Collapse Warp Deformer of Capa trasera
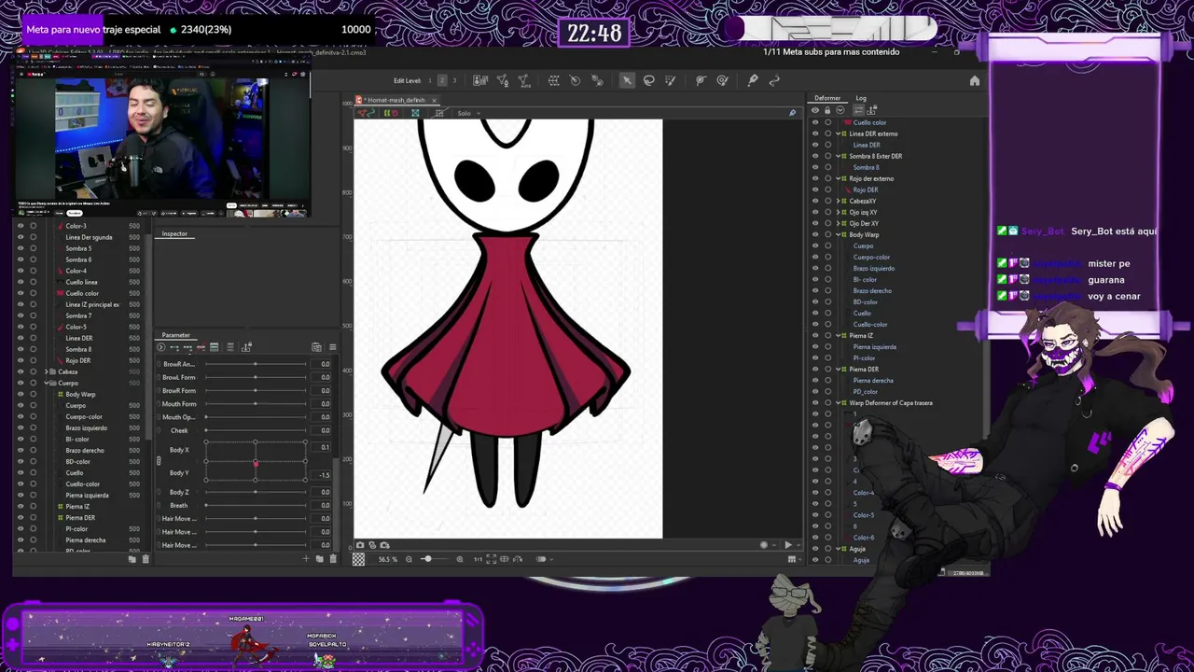This screenshot has width=1194, height=672. (838, 402)
